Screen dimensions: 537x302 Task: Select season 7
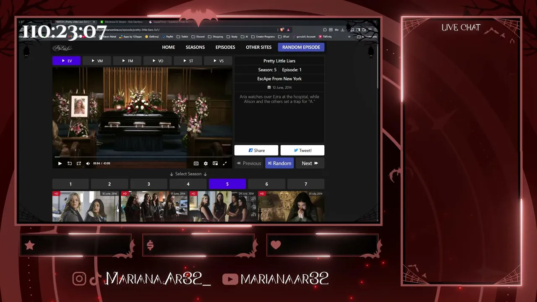coord(306,184)
